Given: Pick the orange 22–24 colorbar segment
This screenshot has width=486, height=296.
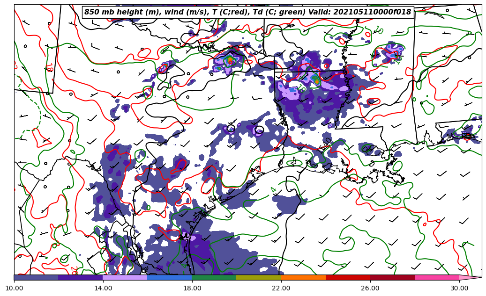Looking at the screenshot, I should (303, 277).
